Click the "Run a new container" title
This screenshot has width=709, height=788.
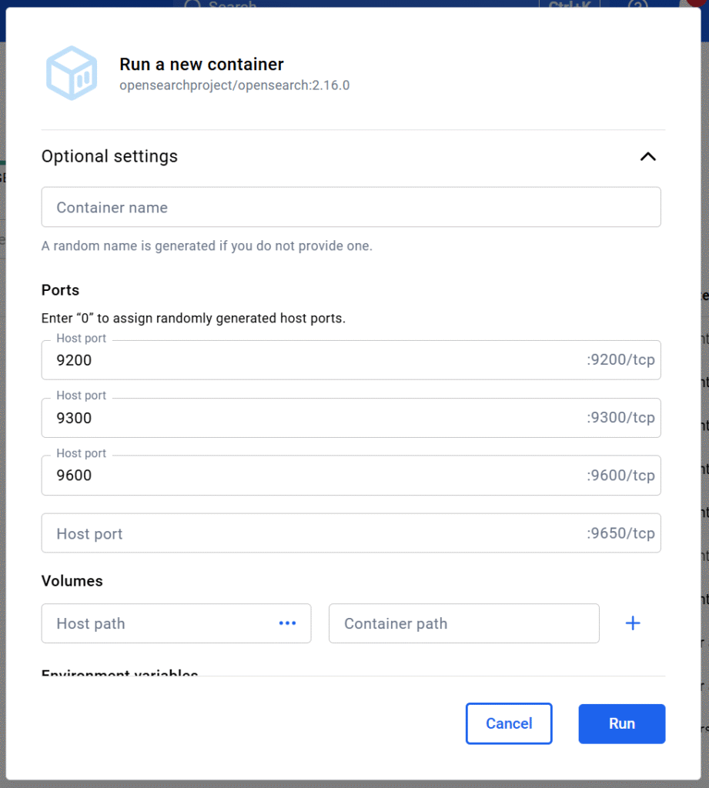pyautogui.click(x=202, y=65)
